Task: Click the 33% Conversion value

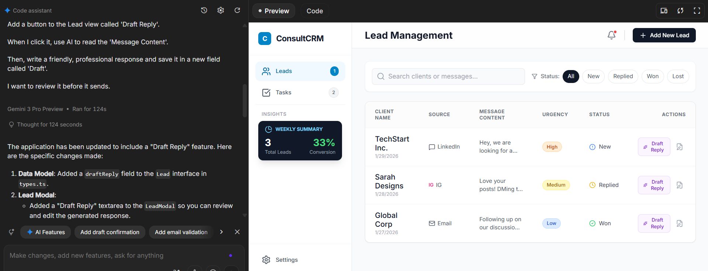Action: coord(324,143)
